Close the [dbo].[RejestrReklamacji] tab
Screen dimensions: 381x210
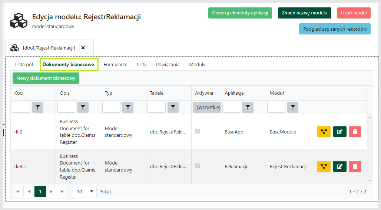tap(83, 48)
